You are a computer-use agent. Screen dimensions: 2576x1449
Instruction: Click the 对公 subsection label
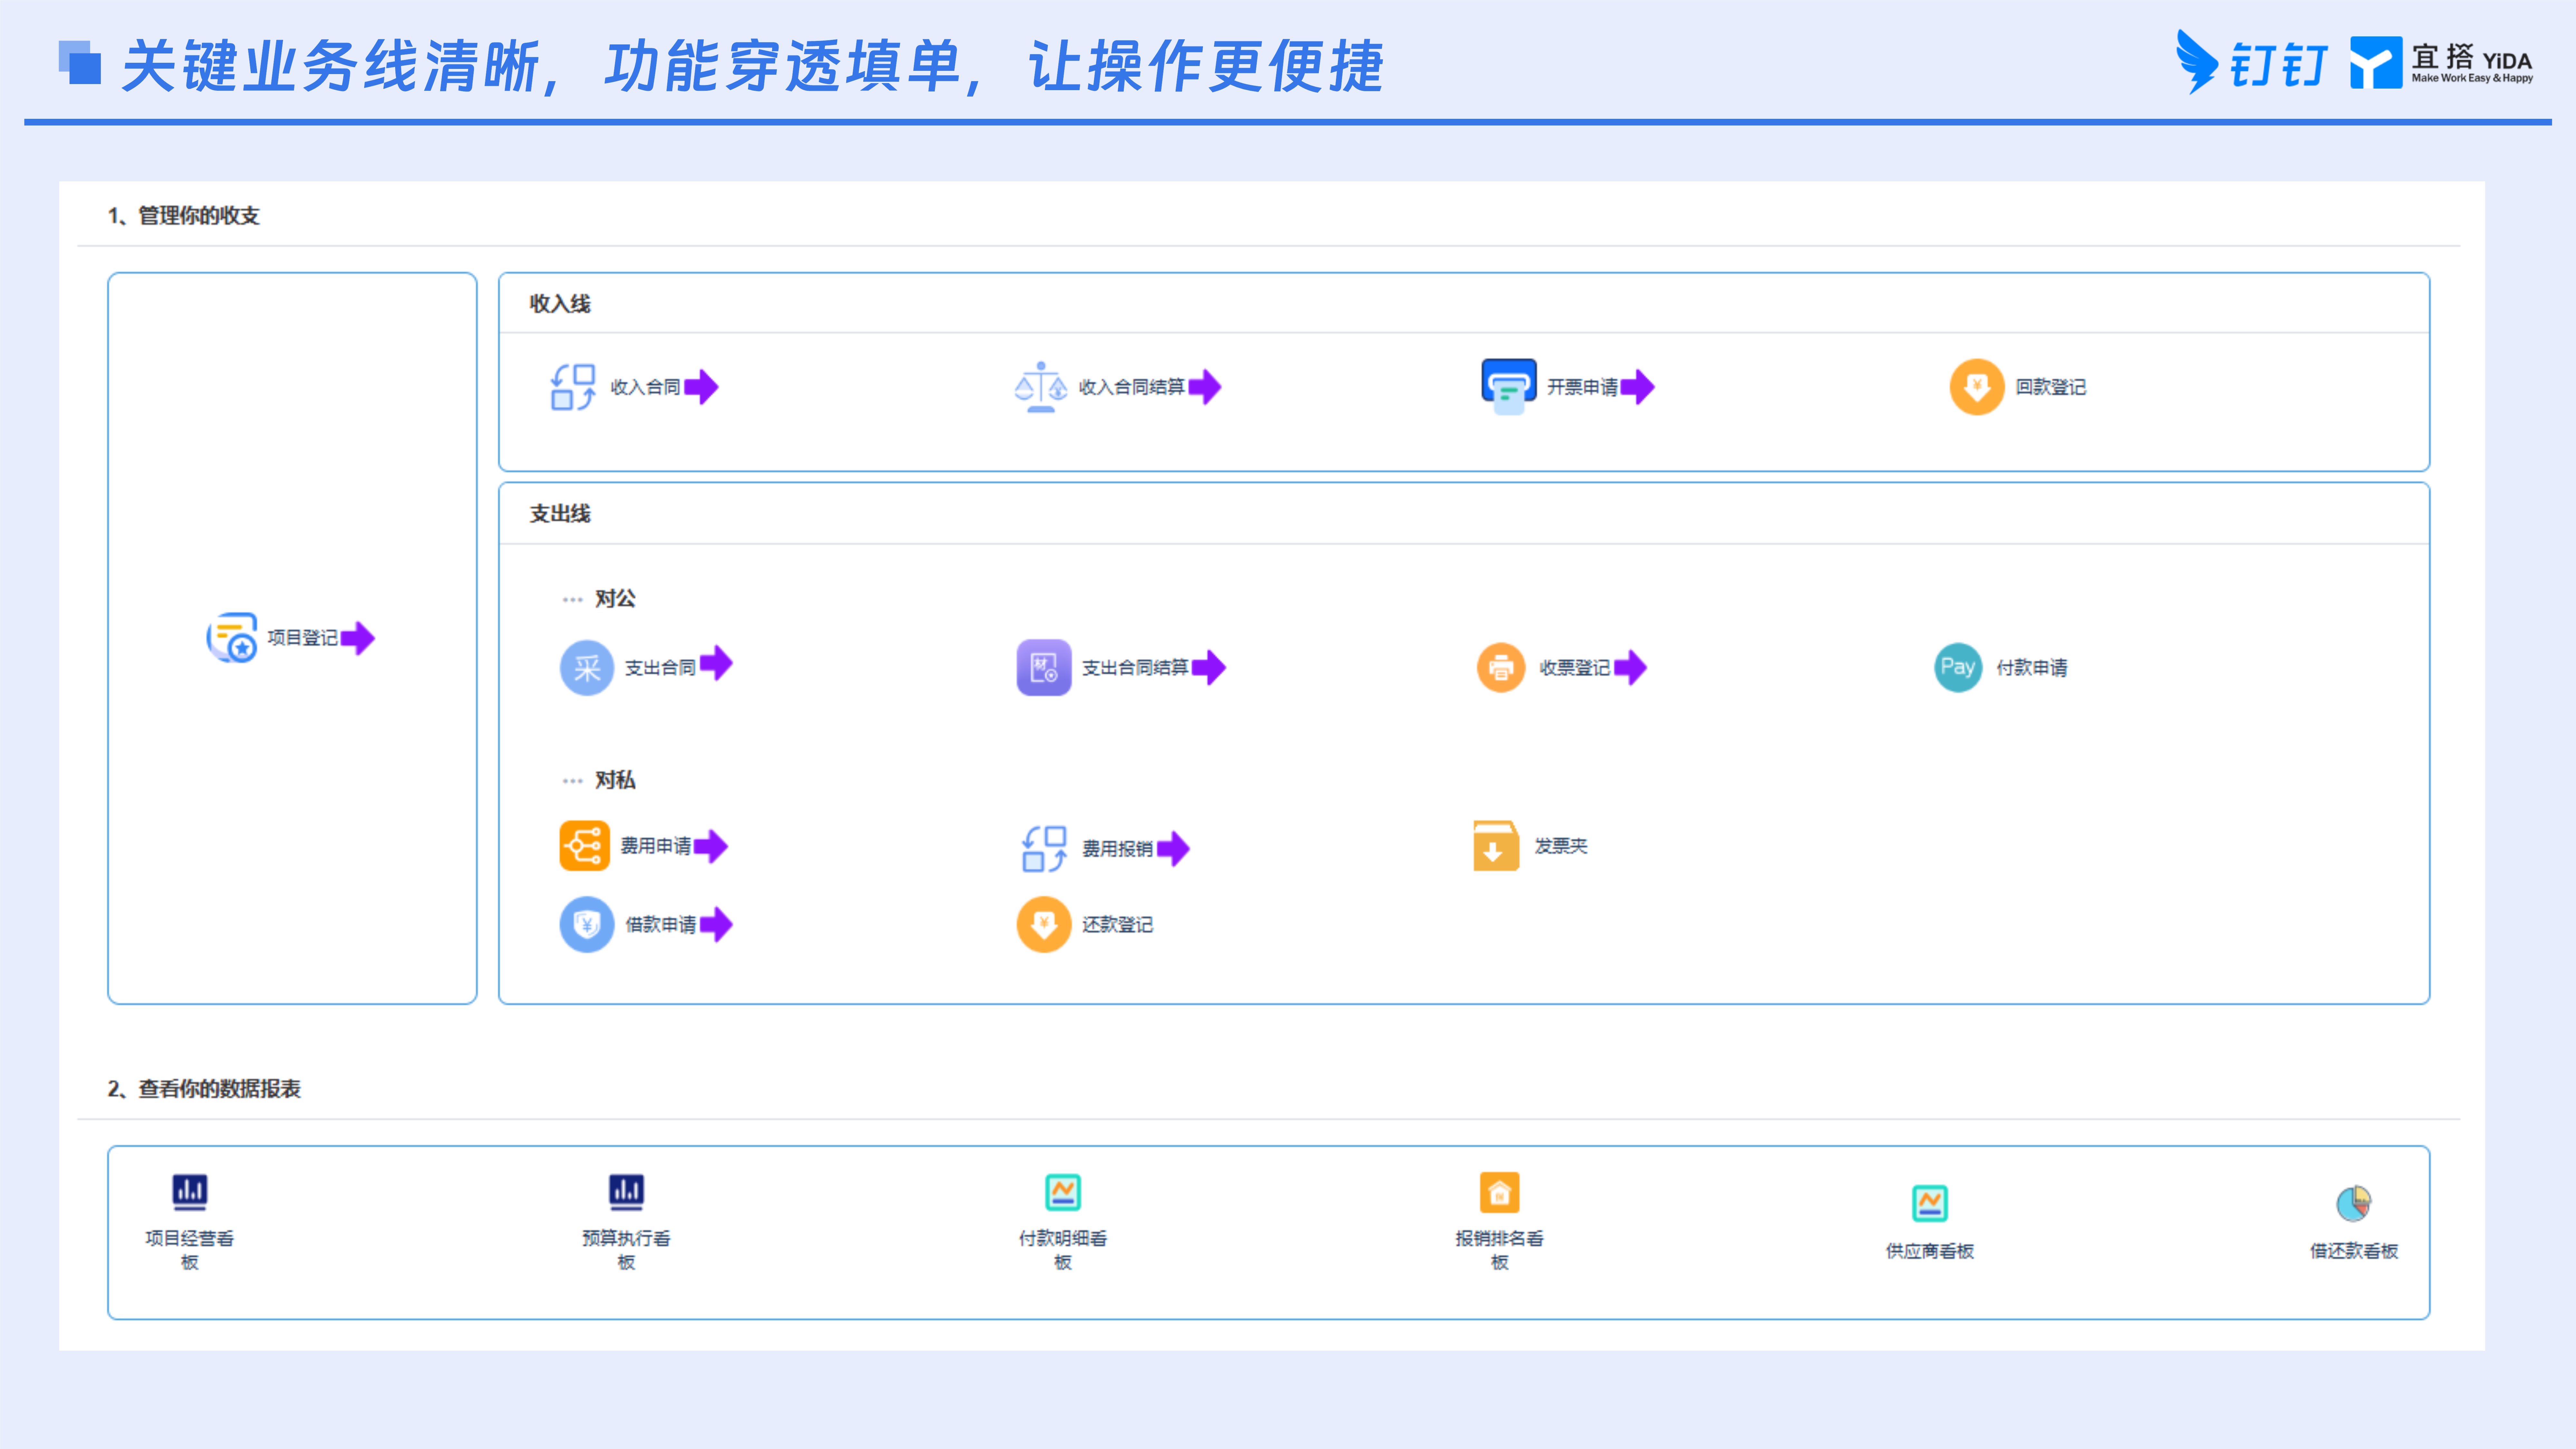click(x=615, y=599)
